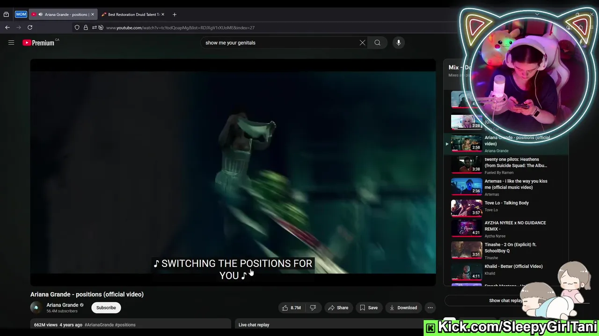Click 'Tove Lo - Talking Body' title
The width and height of the screenshot is (599, 336).
(506, 203)
